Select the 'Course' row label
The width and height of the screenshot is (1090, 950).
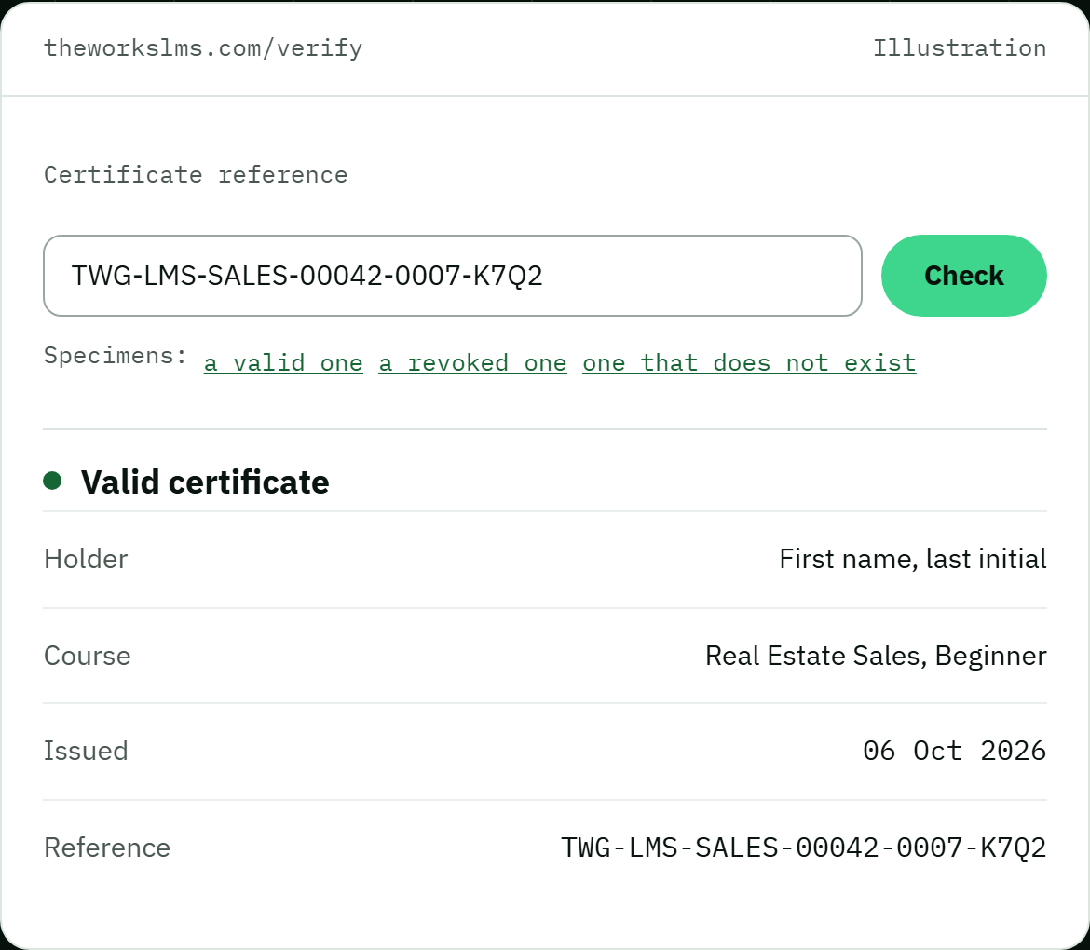click(87, 656)
